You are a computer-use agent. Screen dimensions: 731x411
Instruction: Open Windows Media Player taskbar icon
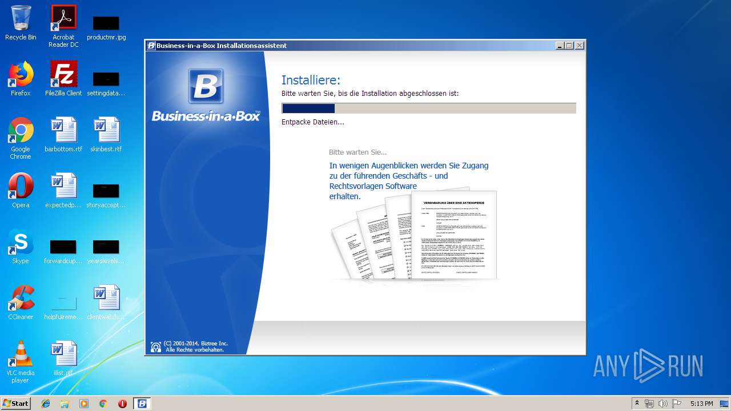84,404
